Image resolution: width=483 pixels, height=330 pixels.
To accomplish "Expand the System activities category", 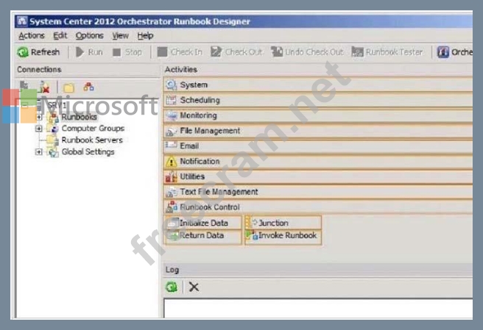I will pos(317,85).
